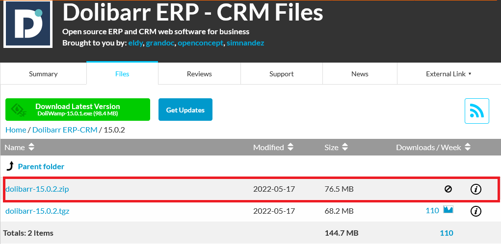
Task: Open the RSS feed icon button
Action: (x=477, y=111)
